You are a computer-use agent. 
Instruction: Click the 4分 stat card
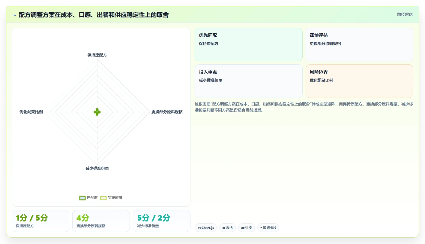click(101, 221)
